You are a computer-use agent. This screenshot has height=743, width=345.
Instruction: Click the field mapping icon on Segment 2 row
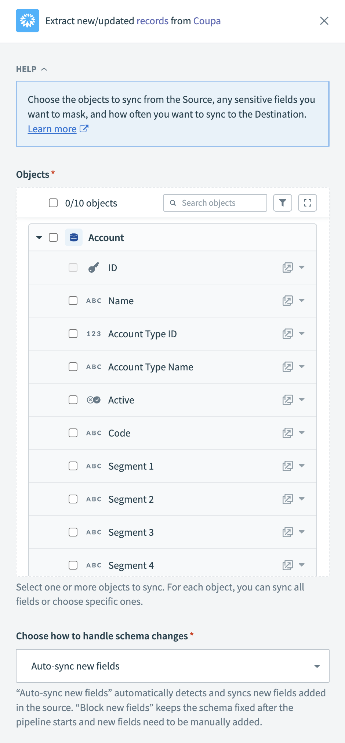[x=287, y=499]
